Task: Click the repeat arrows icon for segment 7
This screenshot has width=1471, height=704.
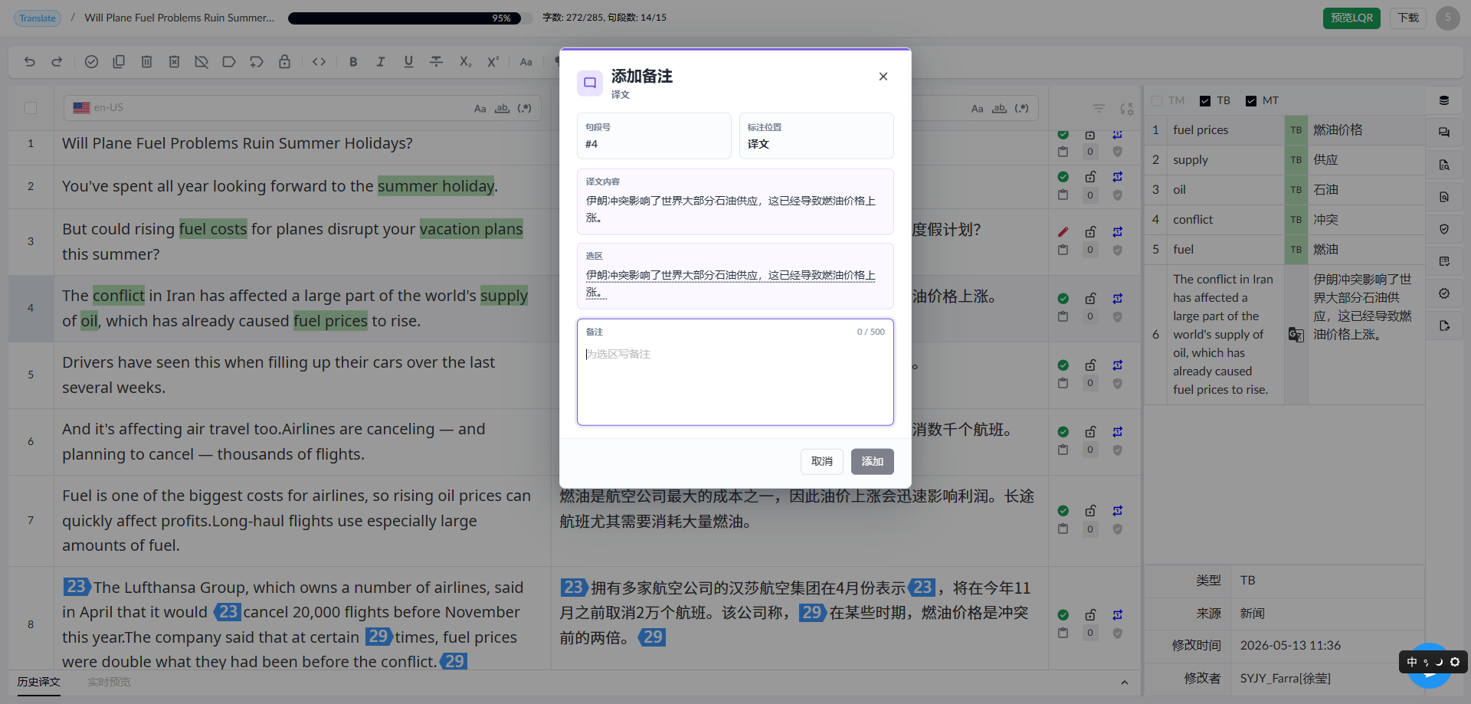Action: click(x=1118, y=511)
